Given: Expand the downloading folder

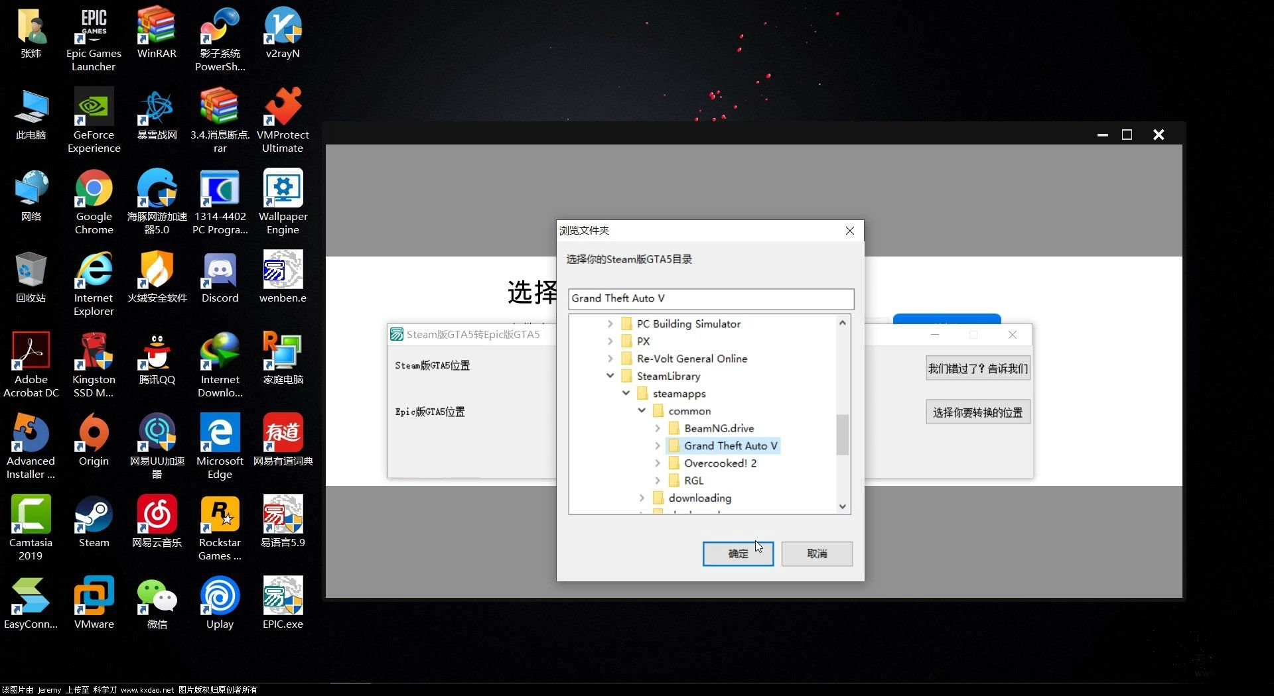Looking at the screenshot, I should (642, 498).
